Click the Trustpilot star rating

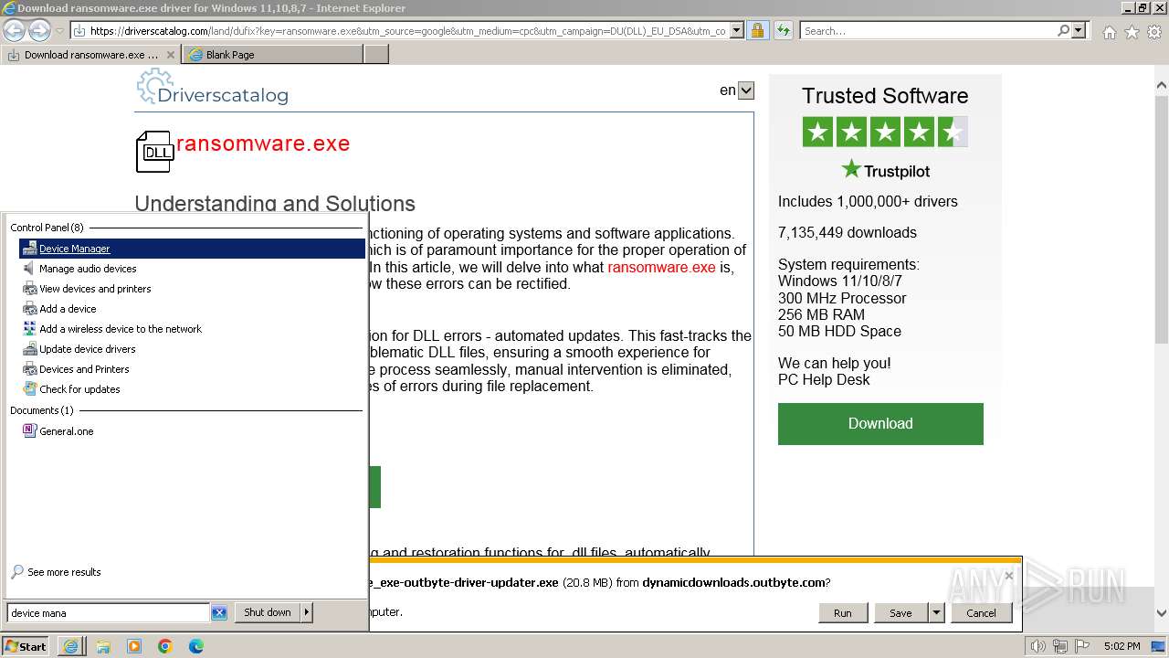coord(885,133)
